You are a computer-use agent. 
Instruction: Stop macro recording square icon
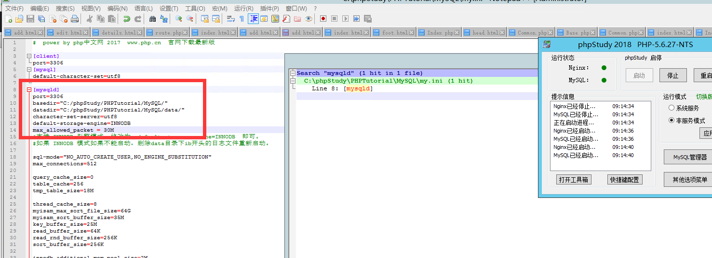pos(334,19)
